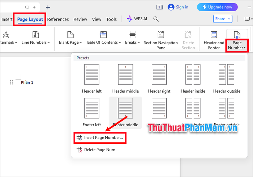The height and width of the screenshot is (177, 253).
Task: Choose Header left preset thumbnail
Action: coord(92,75)
